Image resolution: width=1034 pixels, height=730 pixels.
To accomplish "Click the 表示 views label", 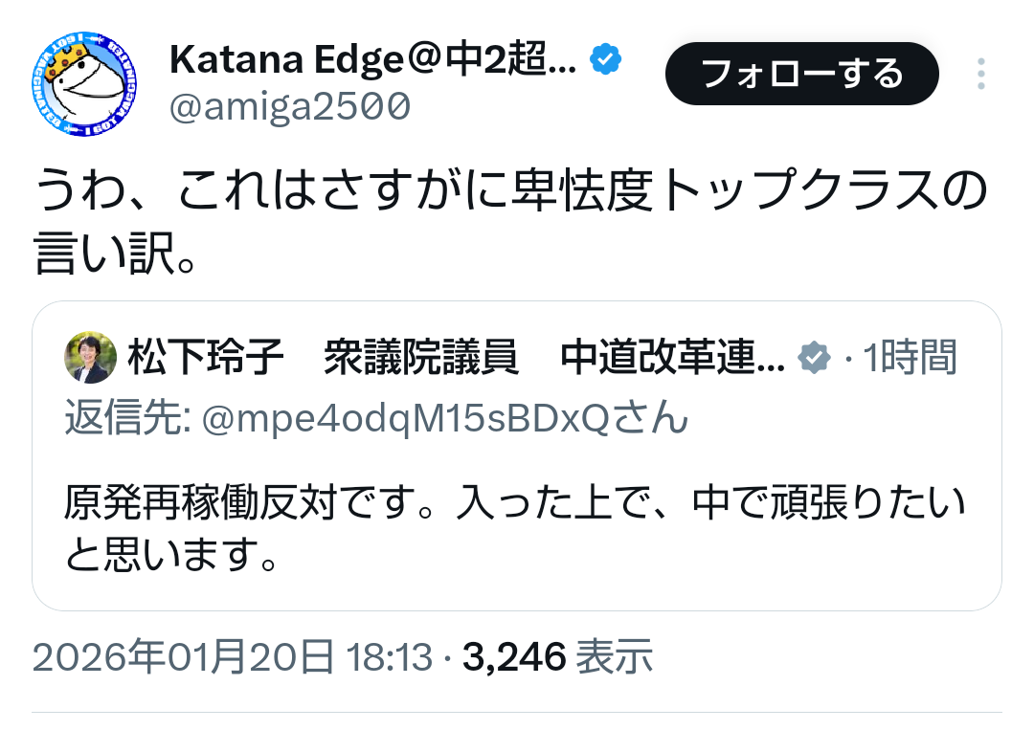I will point(618,658).
